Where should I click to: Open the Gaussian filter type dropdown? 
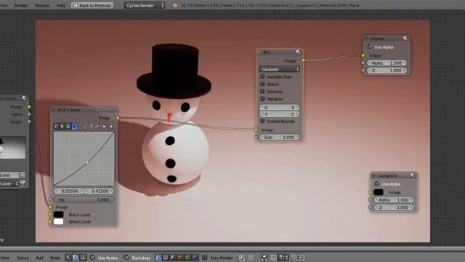[x=280, y=69]
